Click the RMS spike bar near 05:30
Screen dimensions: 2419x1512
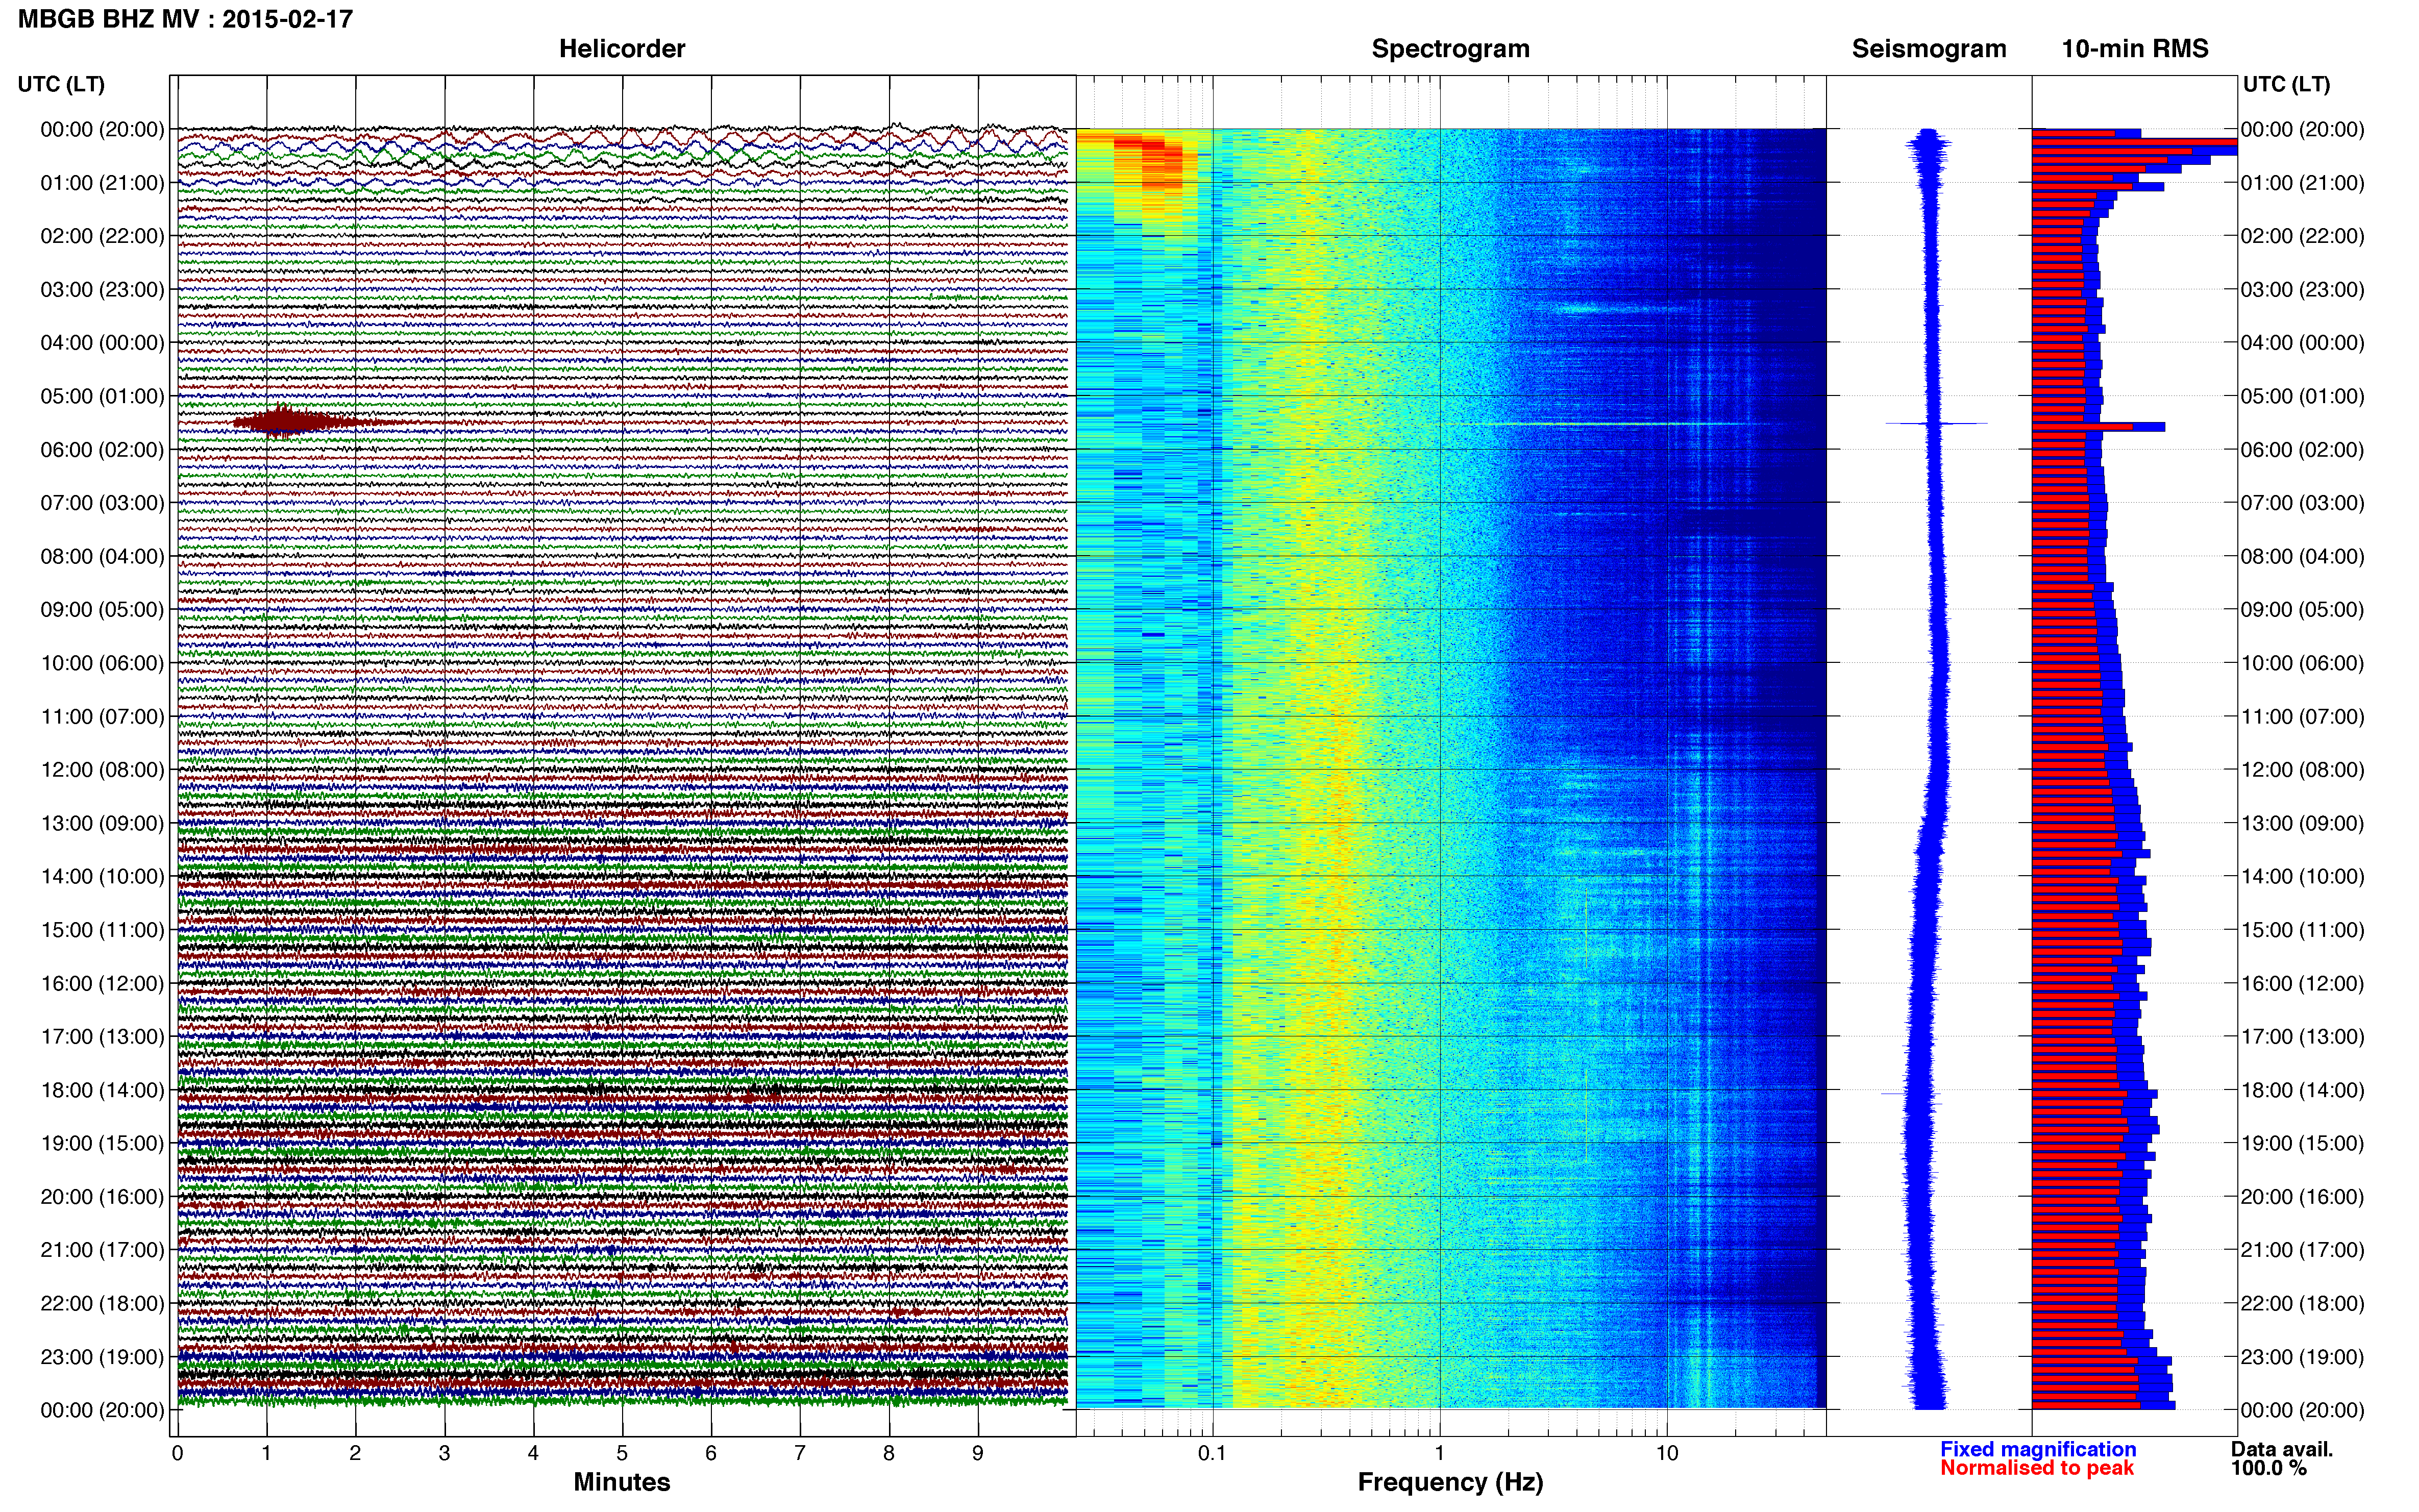pos(2098,427)
